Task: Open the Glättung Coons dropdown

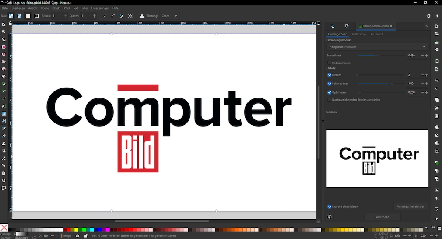Action: click(169, 16)
